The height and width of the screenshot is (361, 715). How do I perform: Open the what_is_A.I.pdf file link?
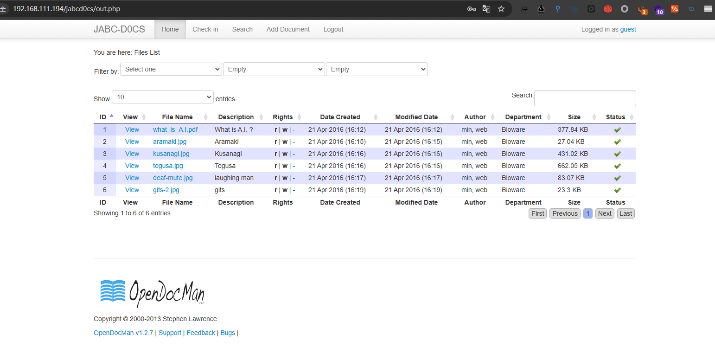[x=175, y=129]
